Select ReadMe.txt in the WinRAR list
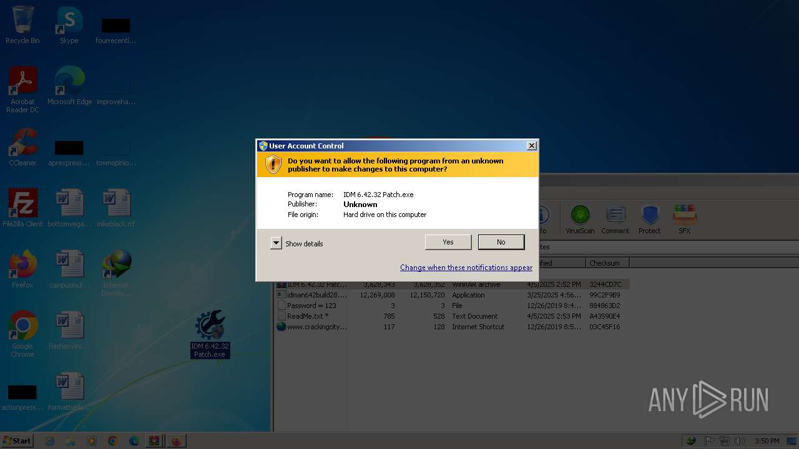Image resolution: width=799 pixels, height=449 pixels. (x=453, y=316)
